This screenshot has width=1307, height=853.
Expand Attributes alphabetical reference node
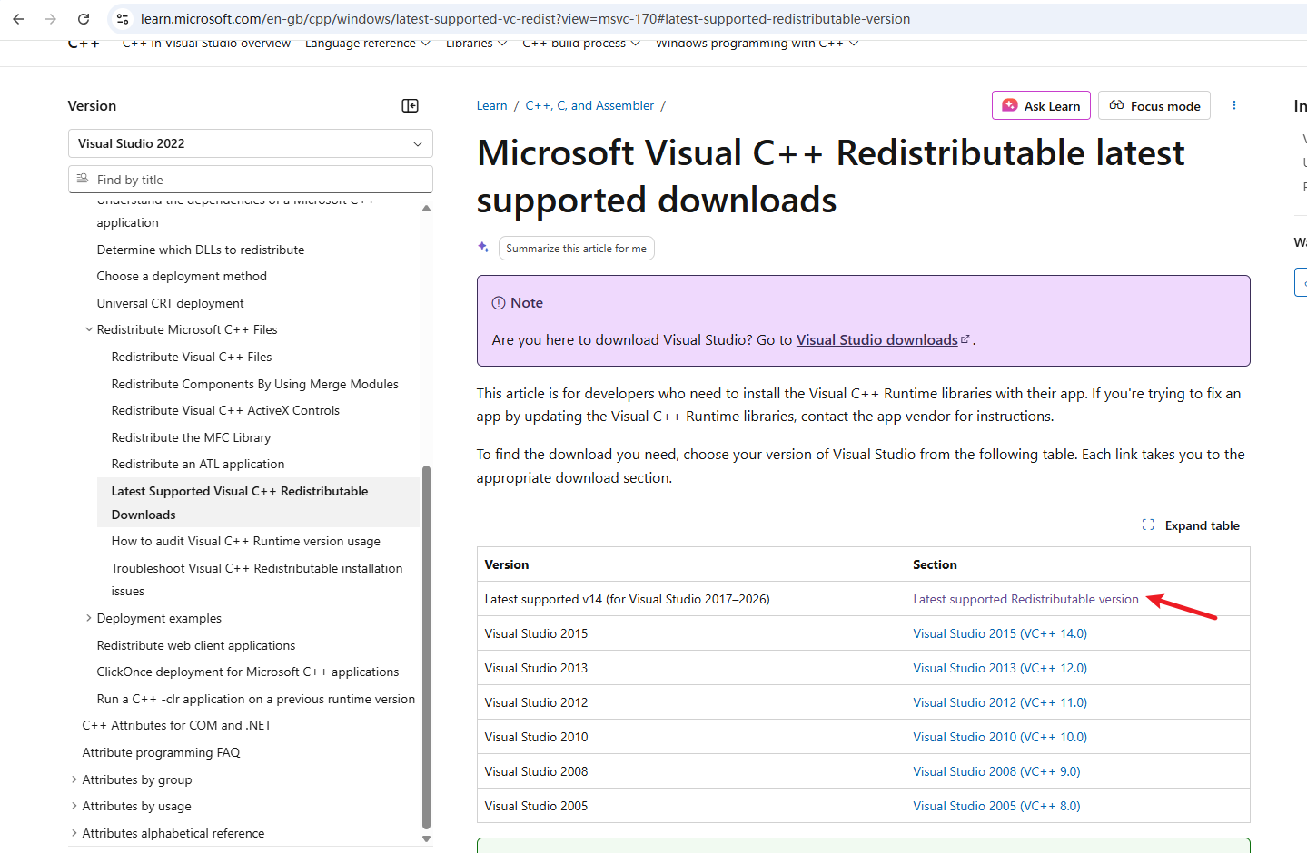(74, 833)
